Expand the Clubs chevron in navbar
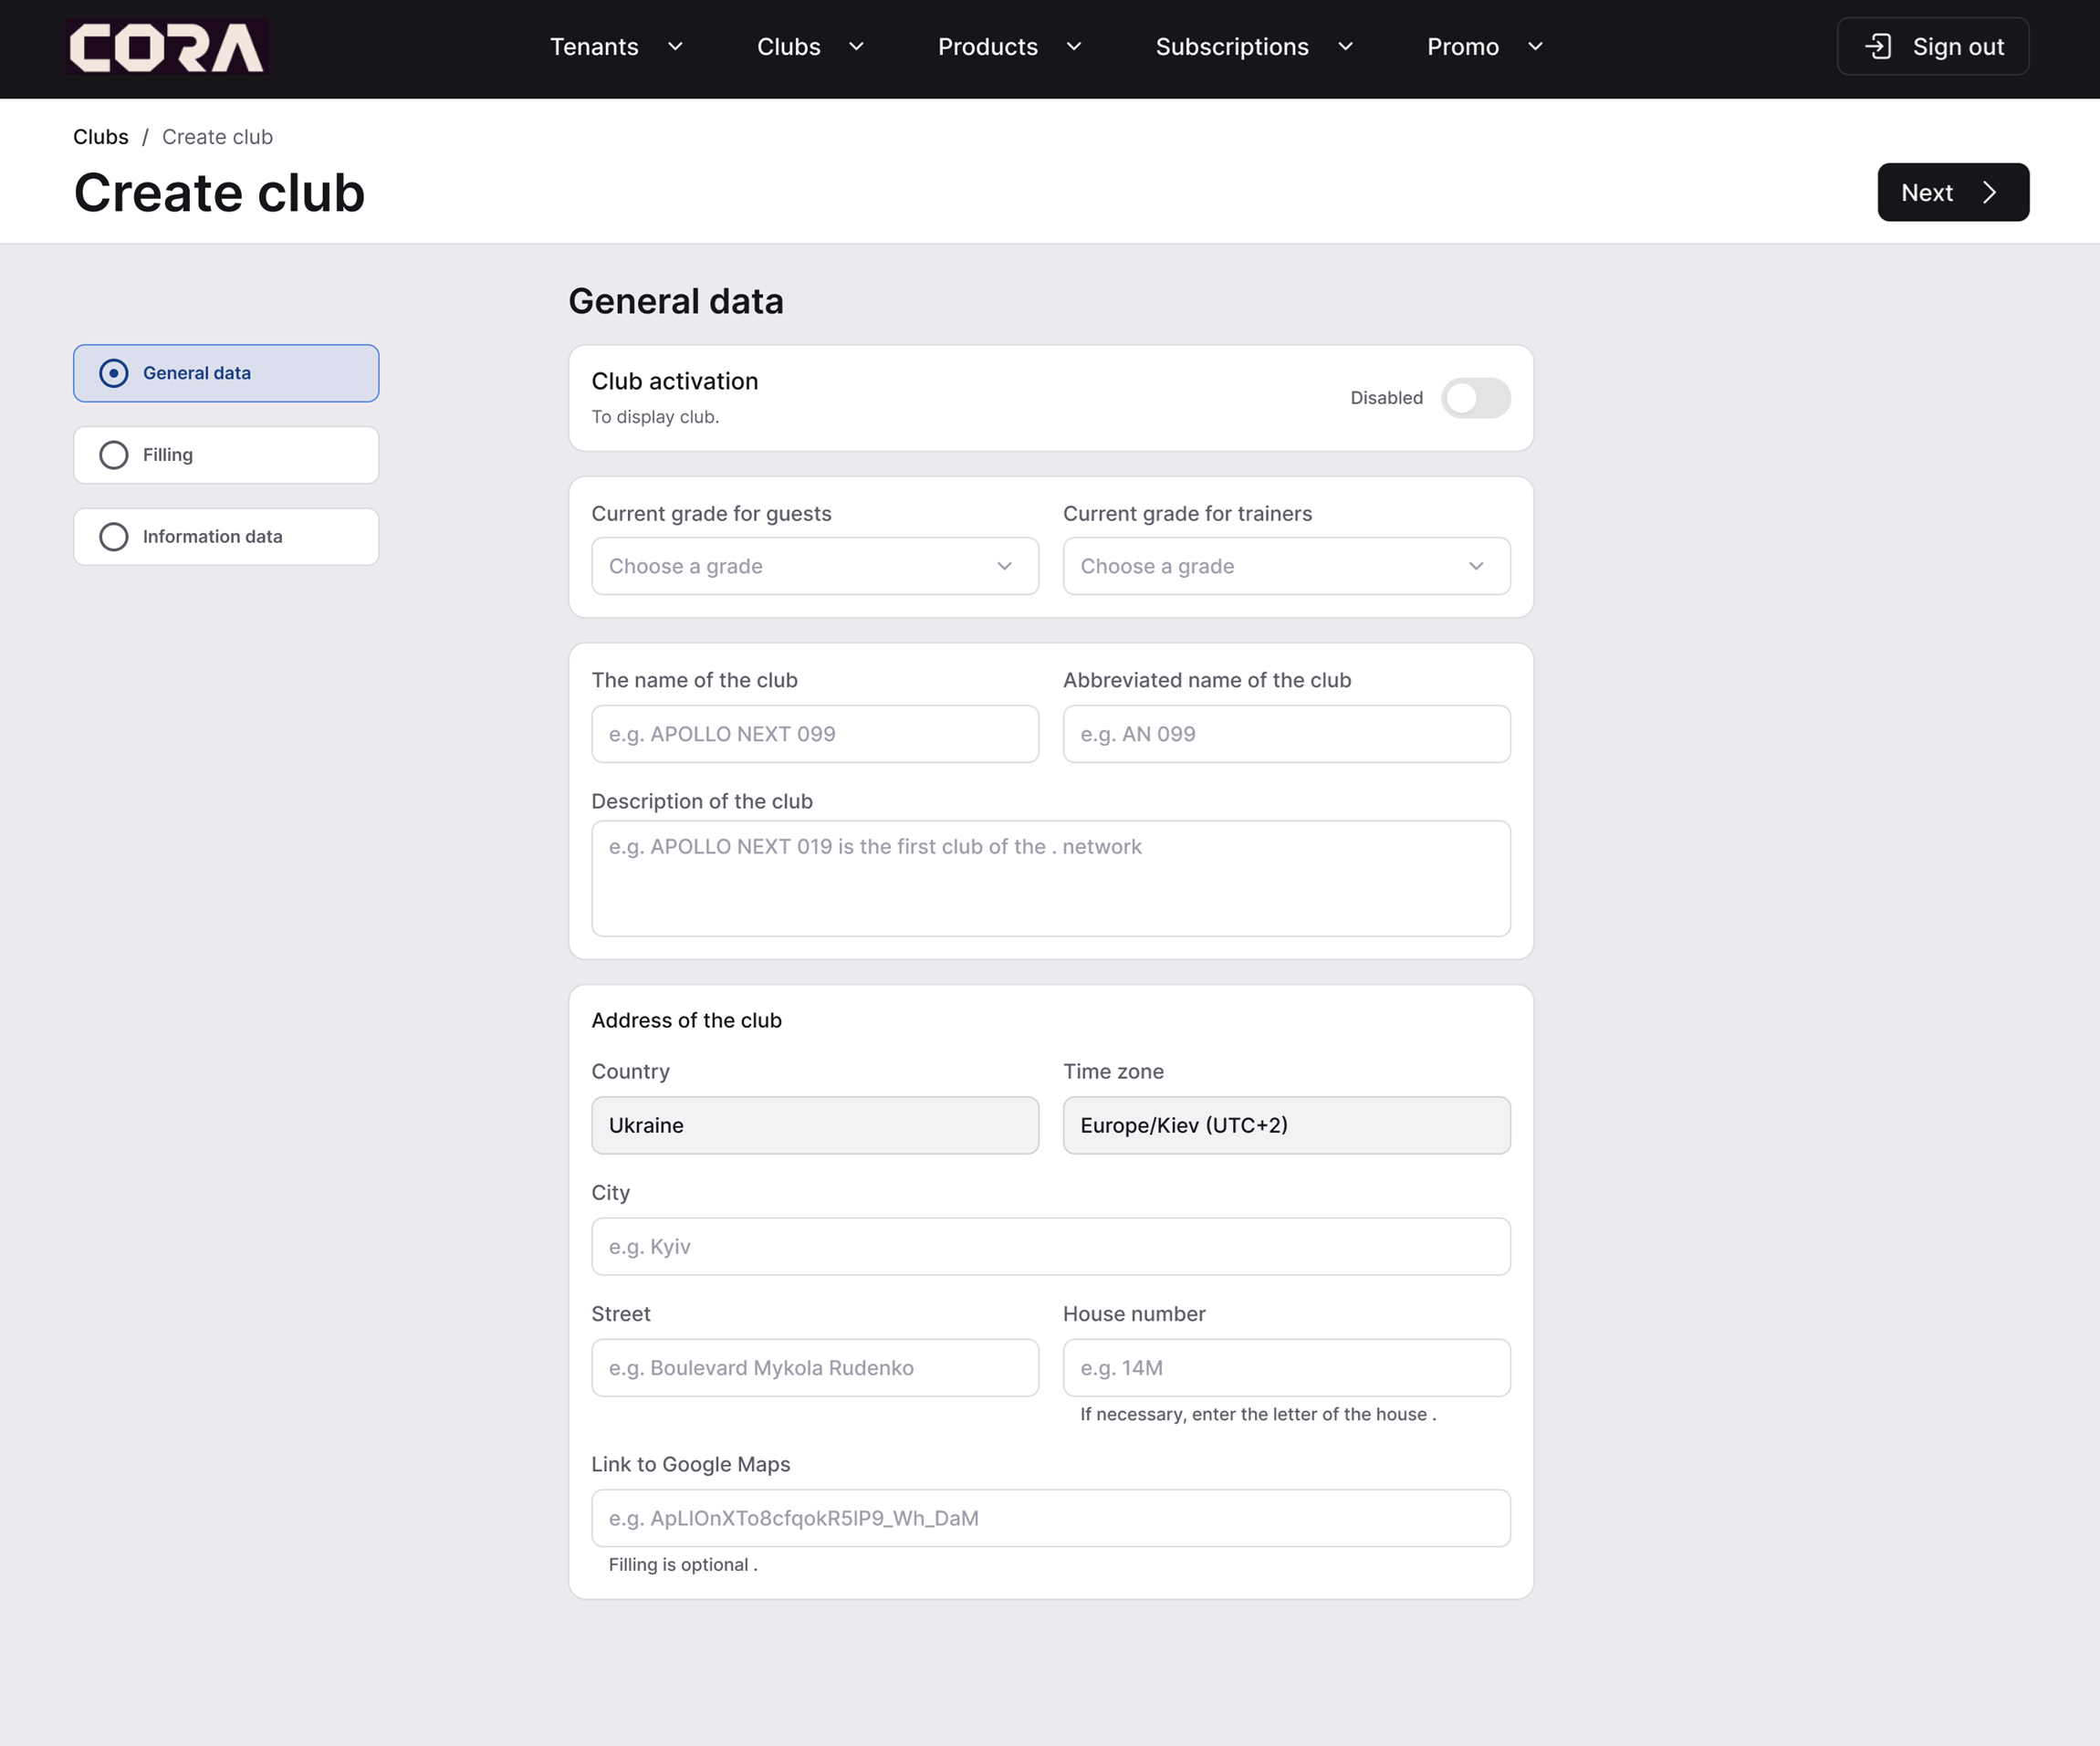 856,46
